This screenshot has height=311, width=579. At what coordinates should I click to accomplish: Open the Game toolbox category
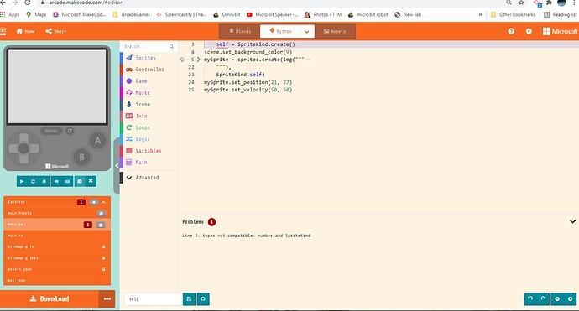click(x=149, y=81)
